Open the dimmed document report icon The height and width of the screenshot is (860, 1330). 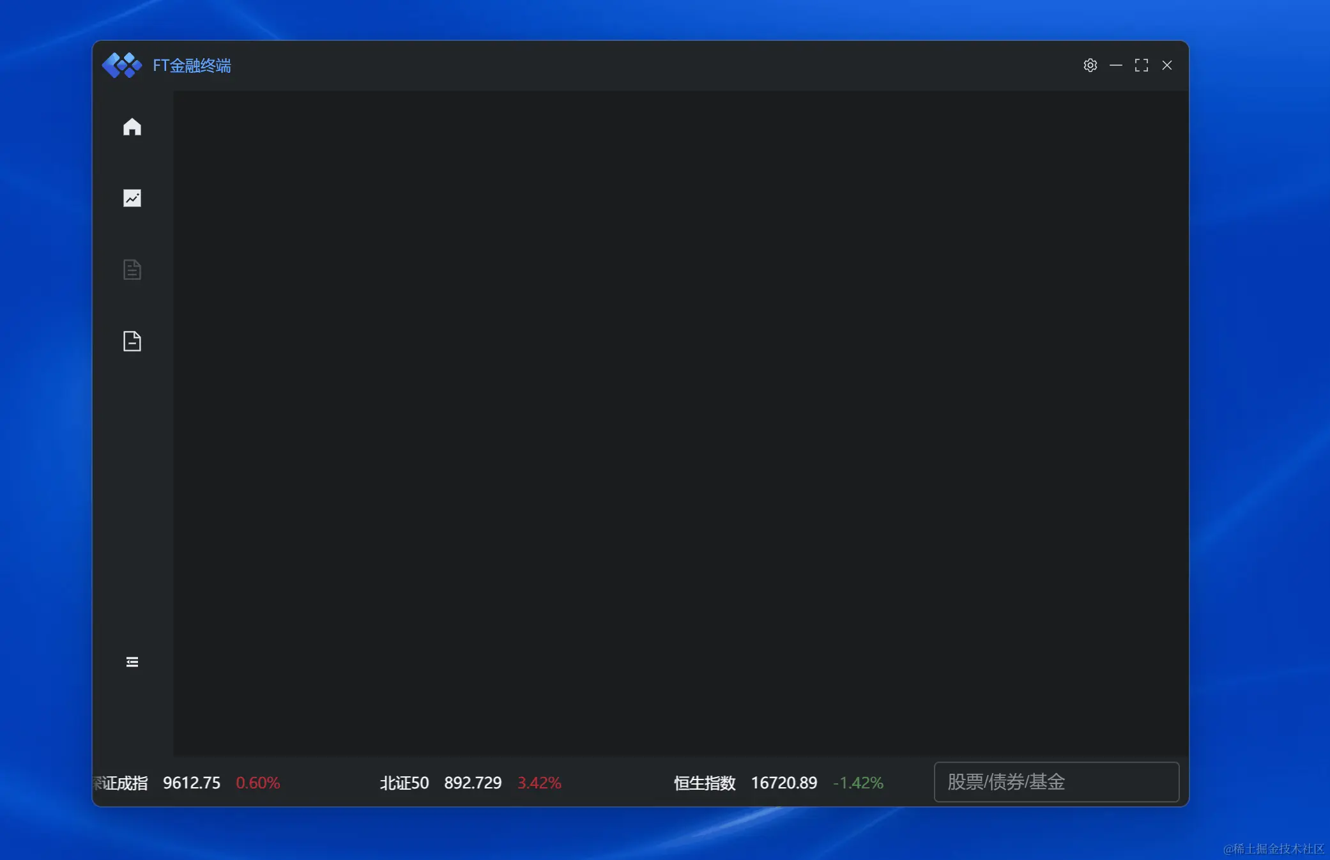[x=132, y=270]
